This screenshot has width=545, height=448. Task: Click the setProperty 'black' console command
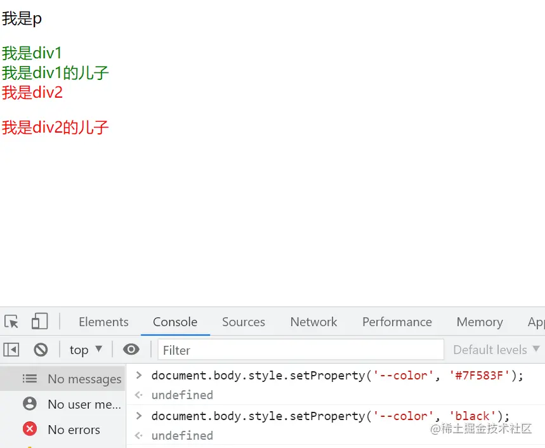(x=330, y=416)
